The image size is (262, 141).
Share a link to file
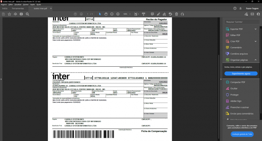(x=246, y=14)
